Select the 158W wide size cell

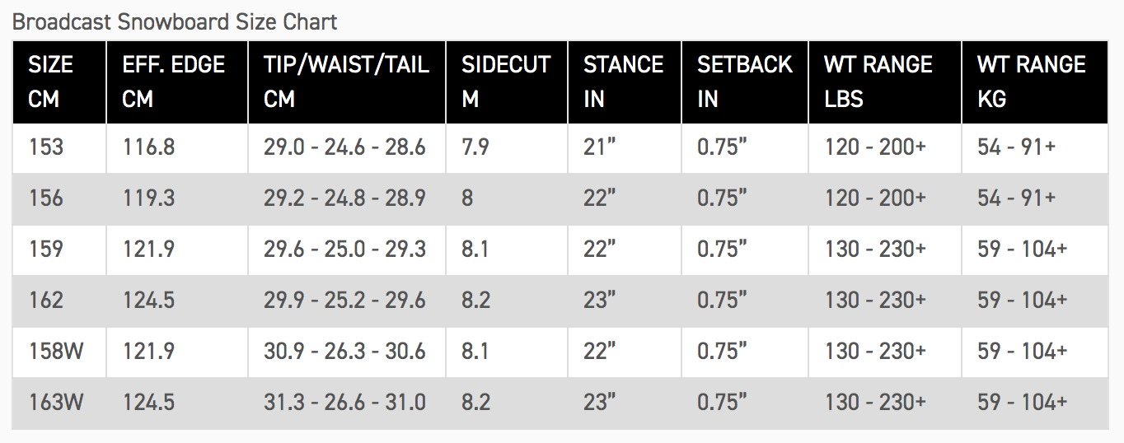(56, 352)
